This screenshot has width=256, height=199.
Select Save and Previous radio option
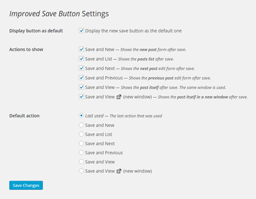[81, 153]
